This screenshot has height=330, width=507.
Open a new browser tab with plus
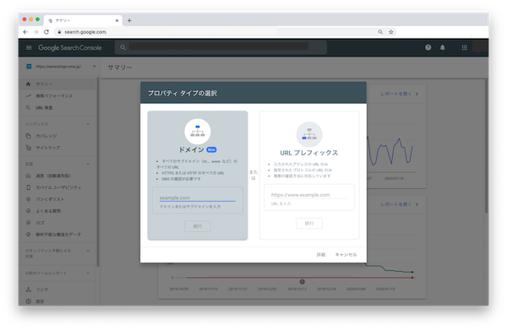coord(129,20)
